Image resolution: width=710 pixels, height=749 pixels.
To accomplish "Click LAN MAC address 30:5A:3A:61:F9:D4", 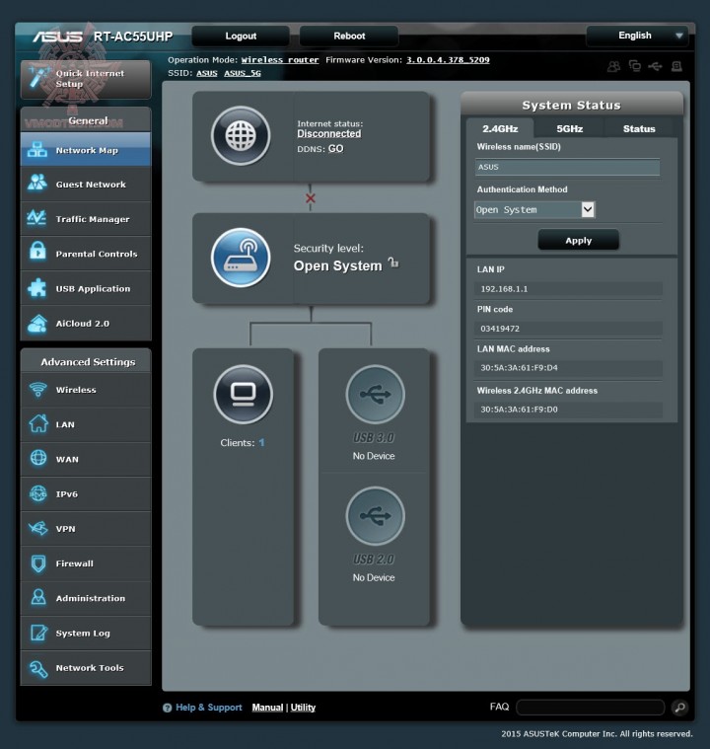I will tap(519, 368).
